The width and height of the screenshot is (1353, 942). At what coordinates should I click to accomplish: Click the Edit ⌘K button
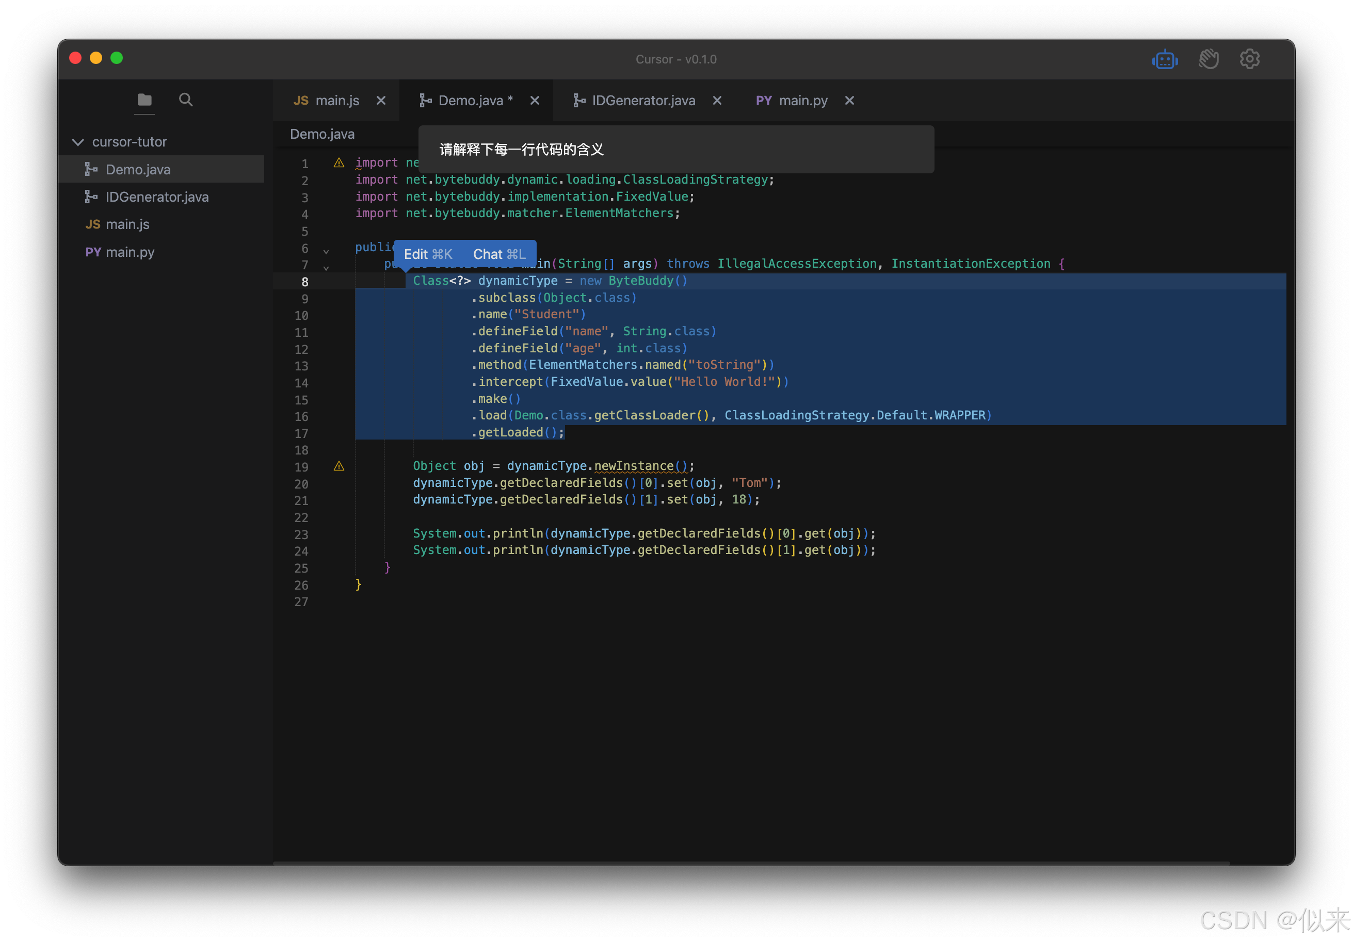click(x=428, y=254)
